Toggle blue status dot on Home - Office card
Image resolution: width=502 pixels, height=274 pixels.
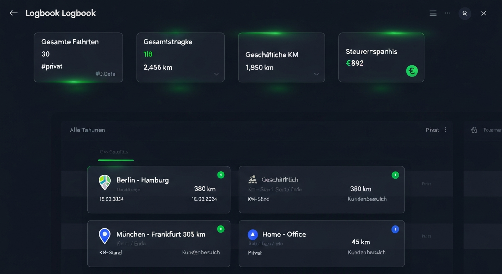click(395, 229)
